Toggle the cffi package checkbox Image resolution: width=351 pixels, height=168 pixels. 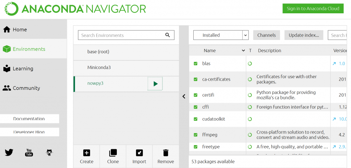coord(196,107)
